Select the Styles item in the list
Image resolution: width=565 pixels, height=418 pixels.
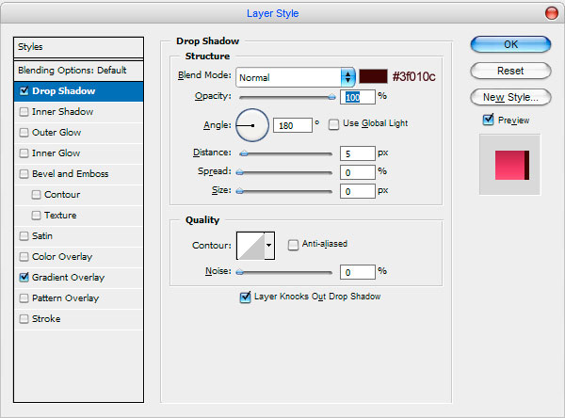[78, 47]
